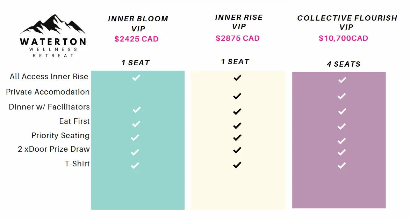Click Collective Flourish Private Accomodation checkmark
410x218 pixels.
click(342, 96)
